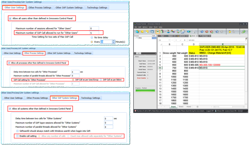Screen dimensions: 249x146
Task: Click the highlighted orange-selected toolbar icon in Process Runner
Action: click(x=158, y=32)
